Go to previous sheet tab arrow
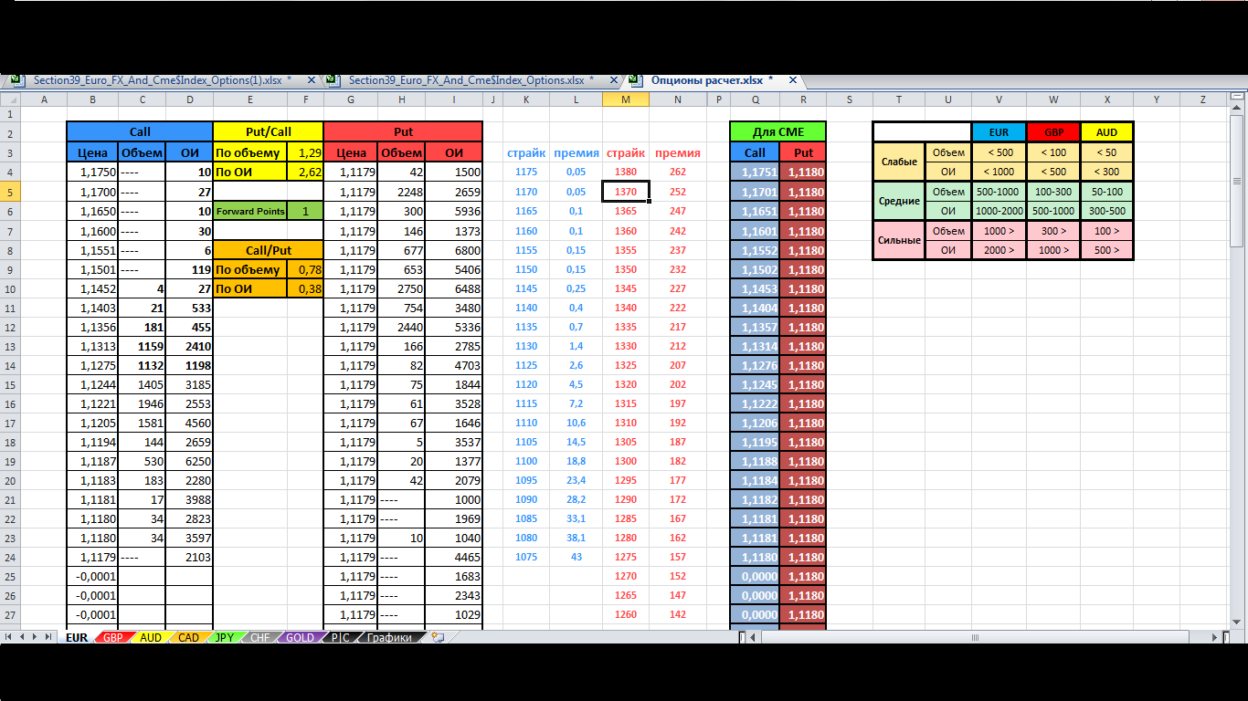 pyautogui.click(x=23, y=636)
